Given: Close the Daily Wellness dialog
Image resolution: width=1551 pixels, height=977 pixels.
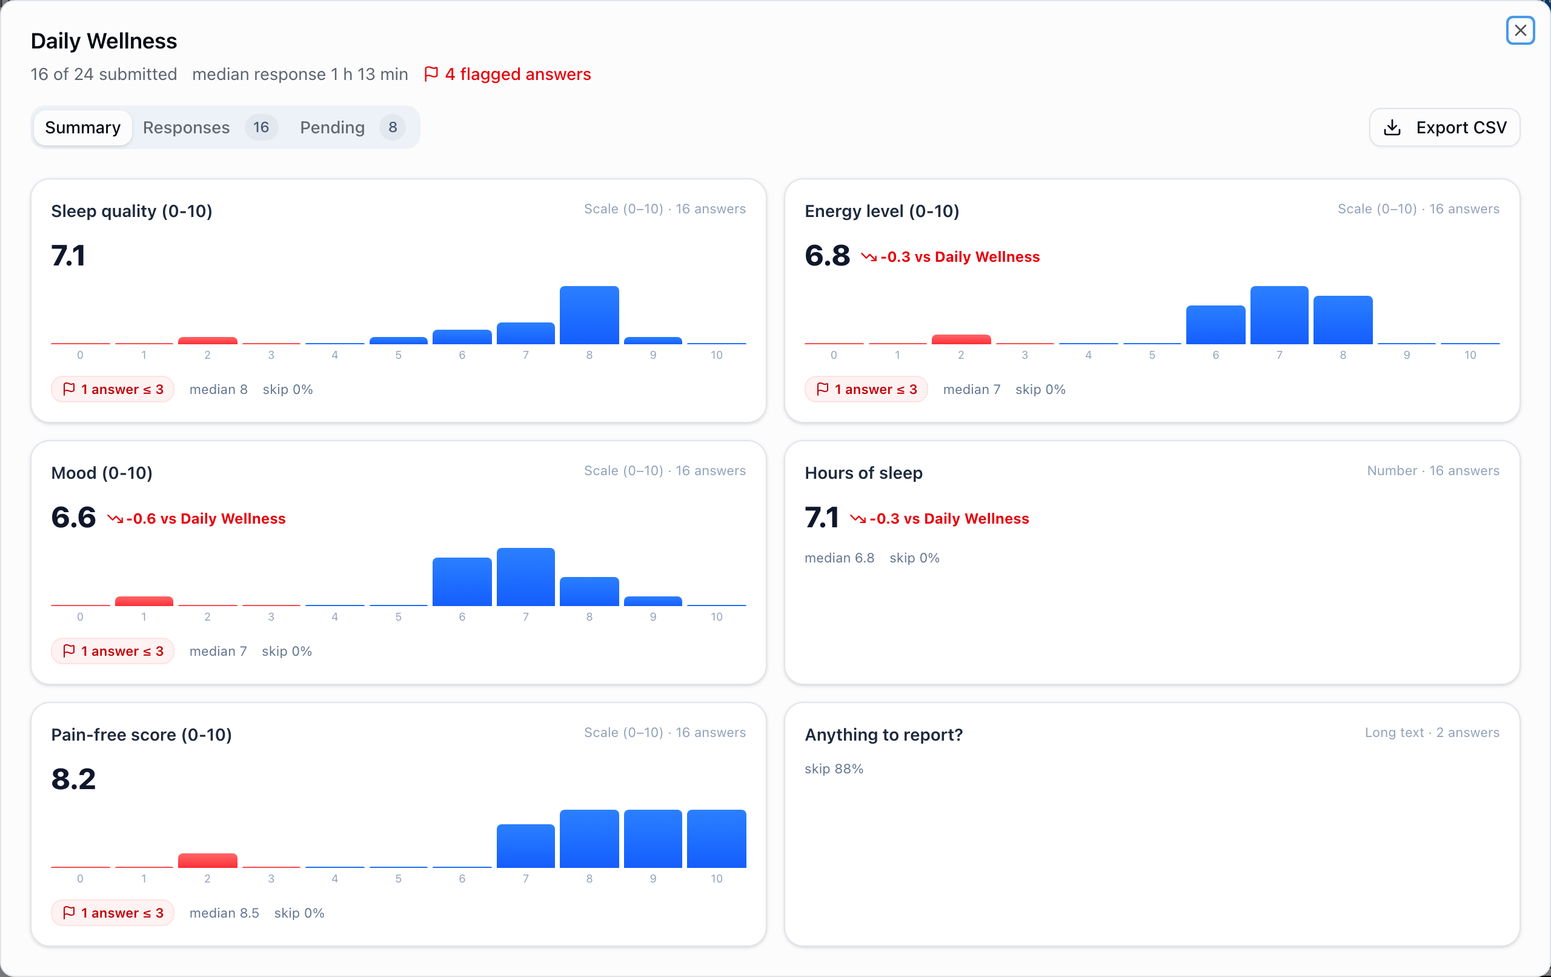Looking at the screenshot, I should click(x=1520, y=30).
